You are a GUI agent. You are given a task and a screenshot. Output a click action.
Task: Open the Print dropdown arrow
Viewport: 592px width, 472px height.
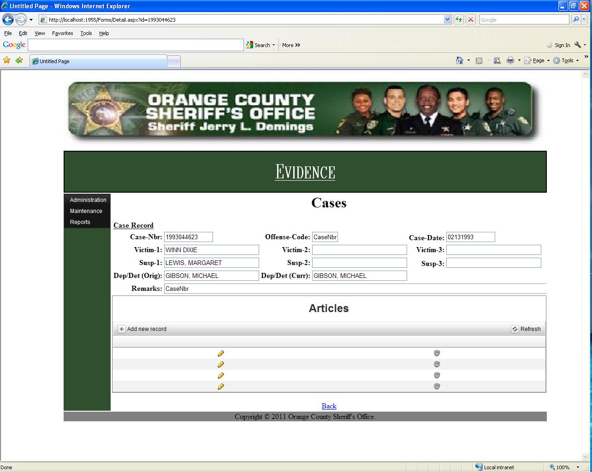tap(519, 60)
